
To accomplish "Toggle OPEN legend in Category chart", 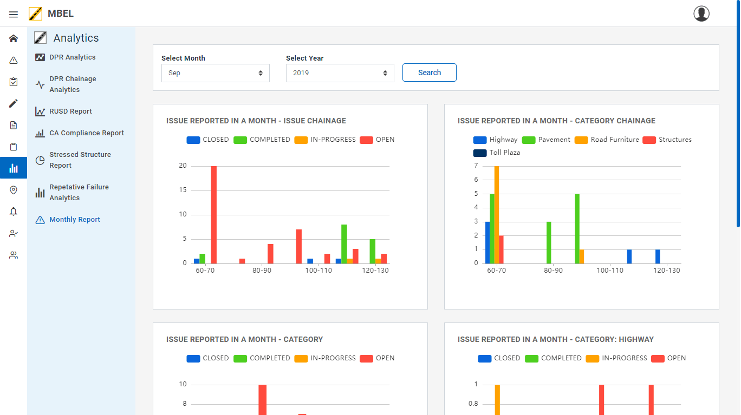I will click(378, 358).
